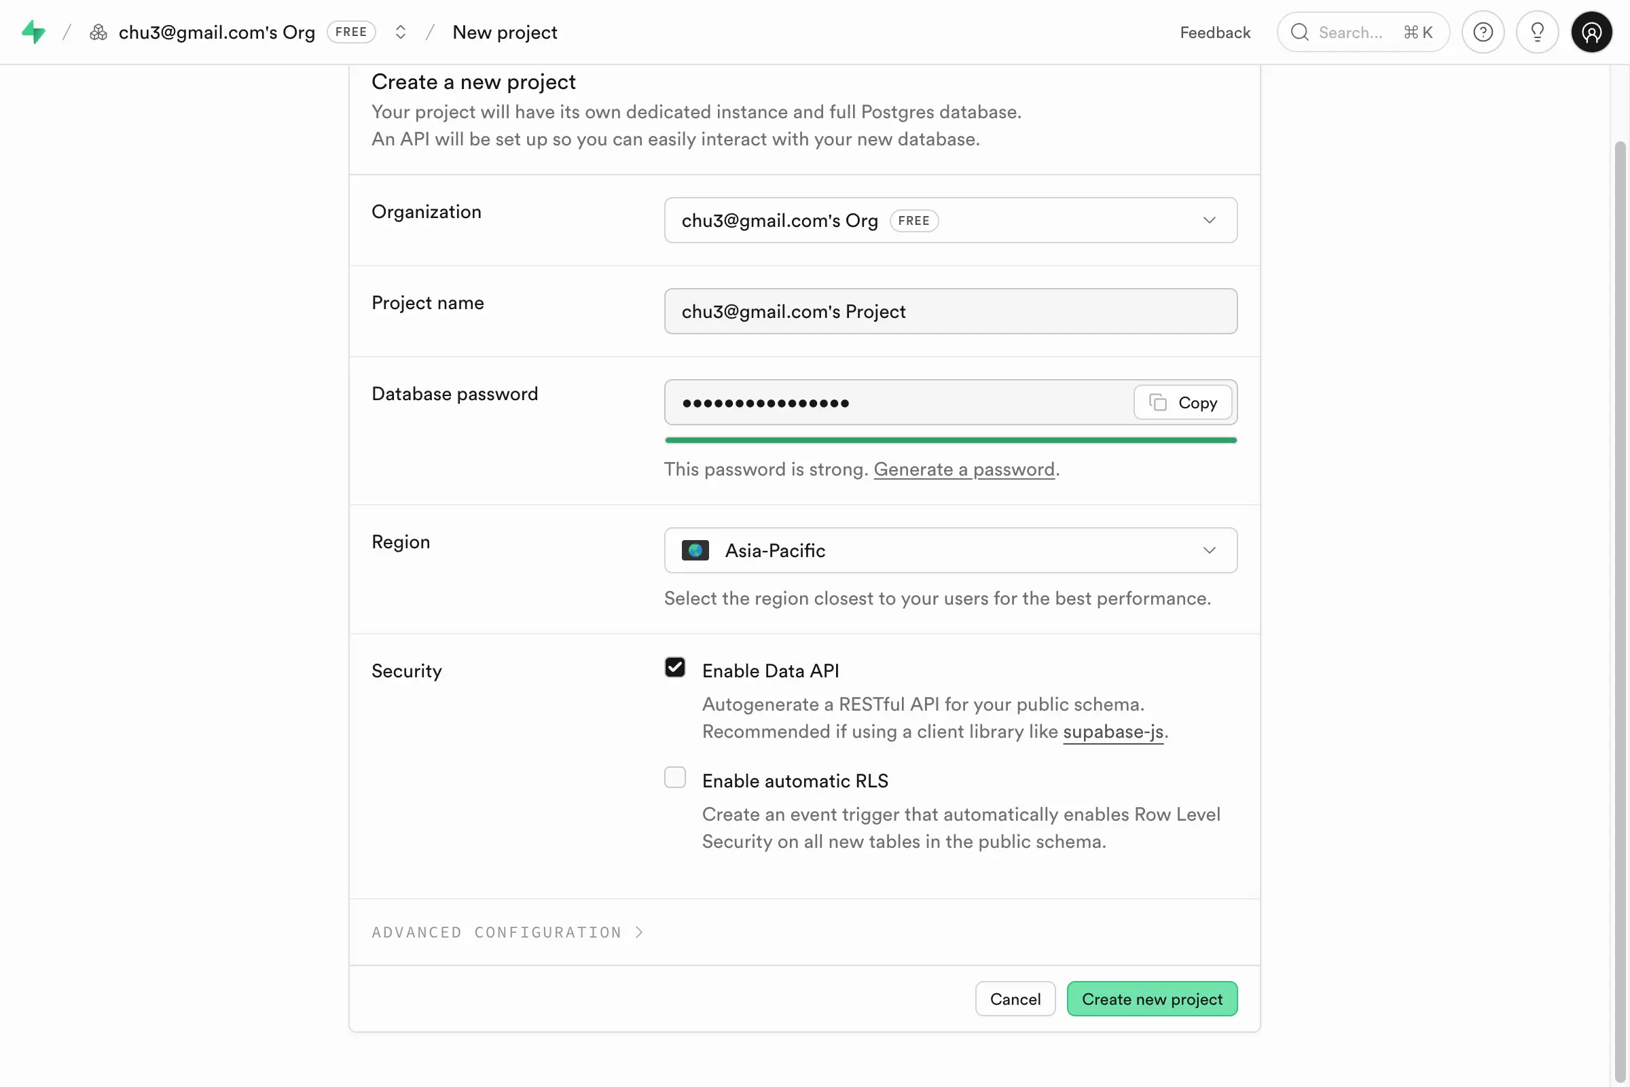The image size is (1630, 1087).
Task: Open the Organization dropdown
Action: click(x=950, y=219)
